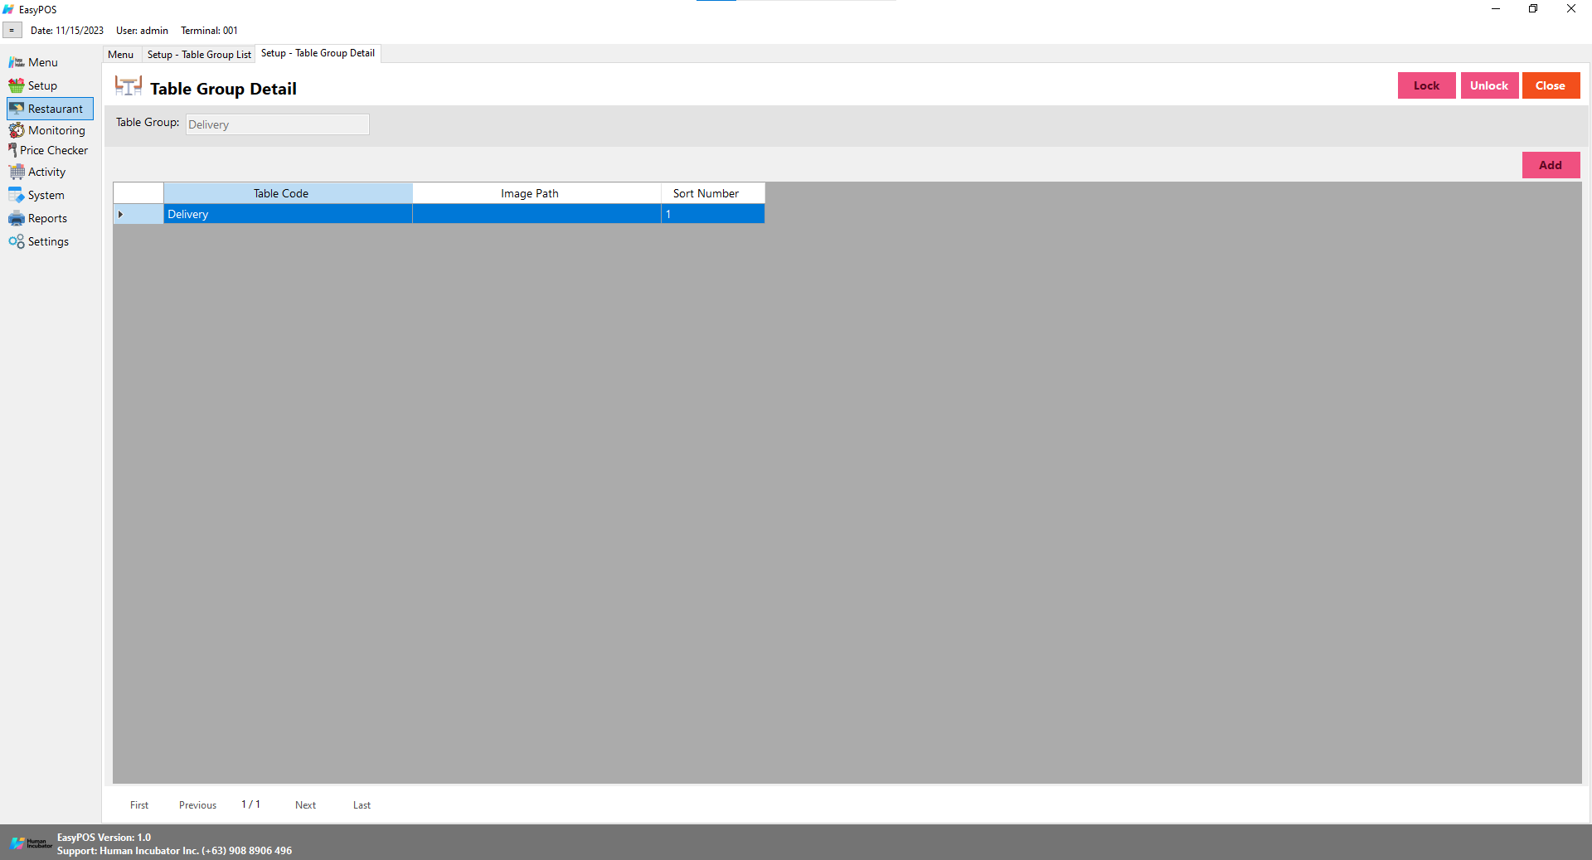Image resolution: width=1592 pixels, height=860 pixels.
Task: Go to the Last page
Action: coord(362,805)
